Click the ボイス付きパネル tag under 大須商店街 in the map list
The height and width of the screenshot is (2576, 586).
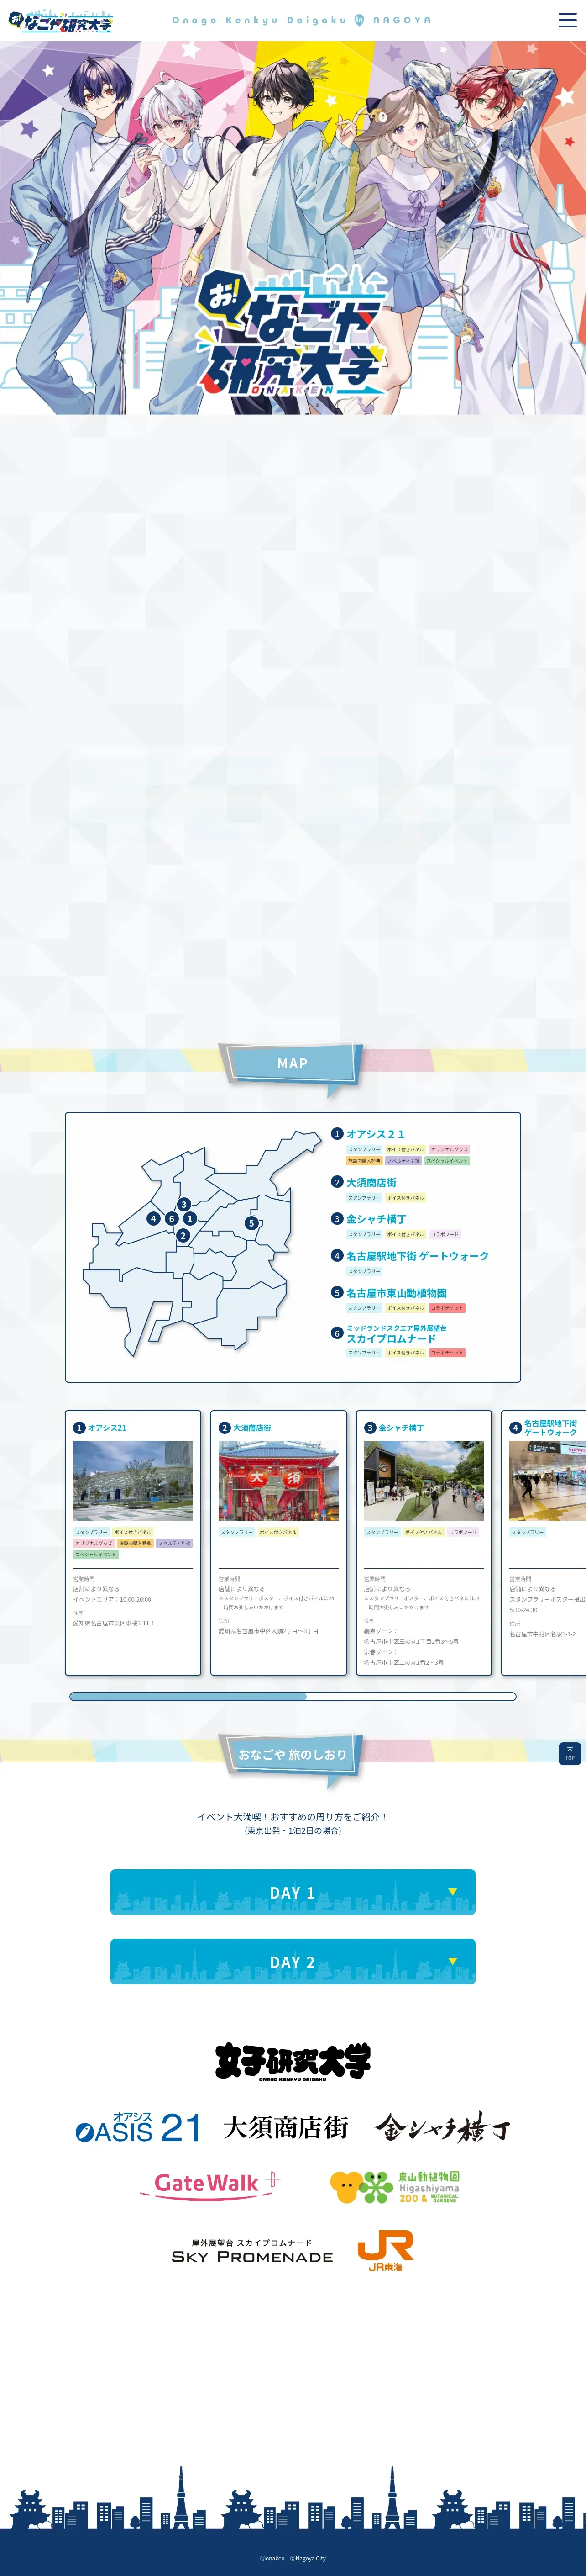(x=405, y=1197)
